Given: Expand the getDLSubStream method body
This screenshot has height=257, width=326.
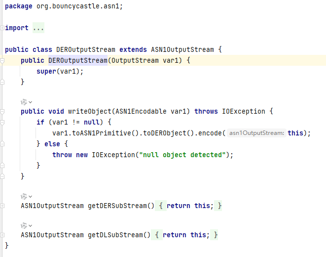Looking at the screenshot, I should (x=2, y=235).
